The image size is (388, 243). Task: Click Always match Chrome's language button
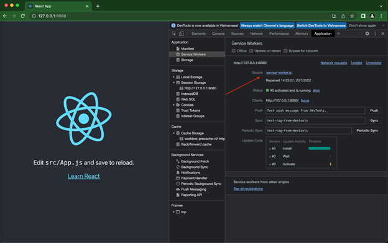click(267, 25)
